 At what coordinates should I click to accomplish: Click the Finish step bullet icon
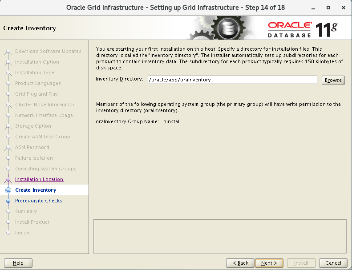(8, 233)
